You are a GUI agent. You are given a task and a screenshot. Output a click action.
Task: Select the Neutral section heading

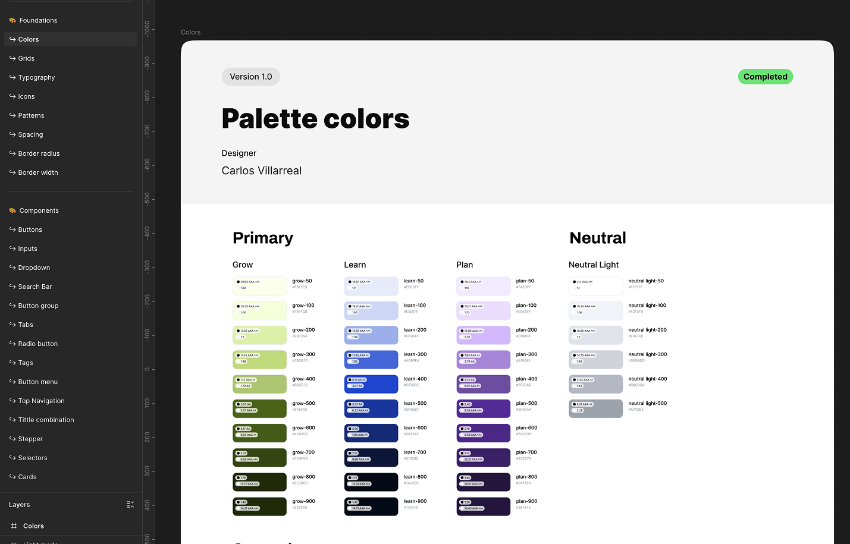pos(598,238)
